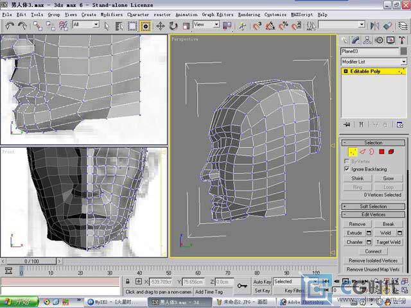
Task: Switch to the Hierarchy command panel tab
Action: point(367,40)
